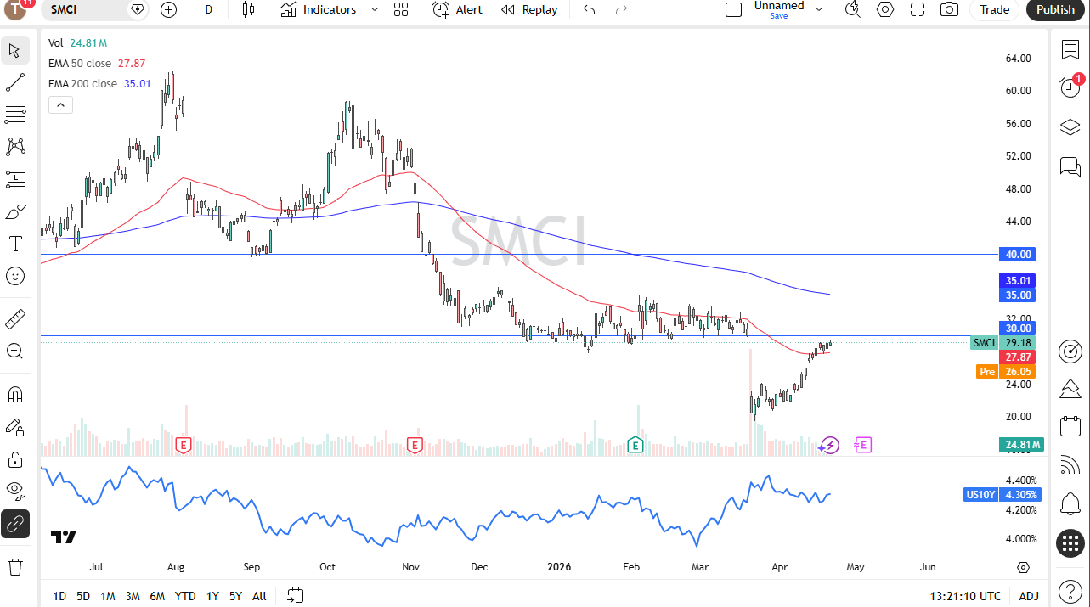This screenshot has width=1090, height=607.
Task: Hide all drawings with eye icon
Action: pyautogui.click(x=15, y=492)
